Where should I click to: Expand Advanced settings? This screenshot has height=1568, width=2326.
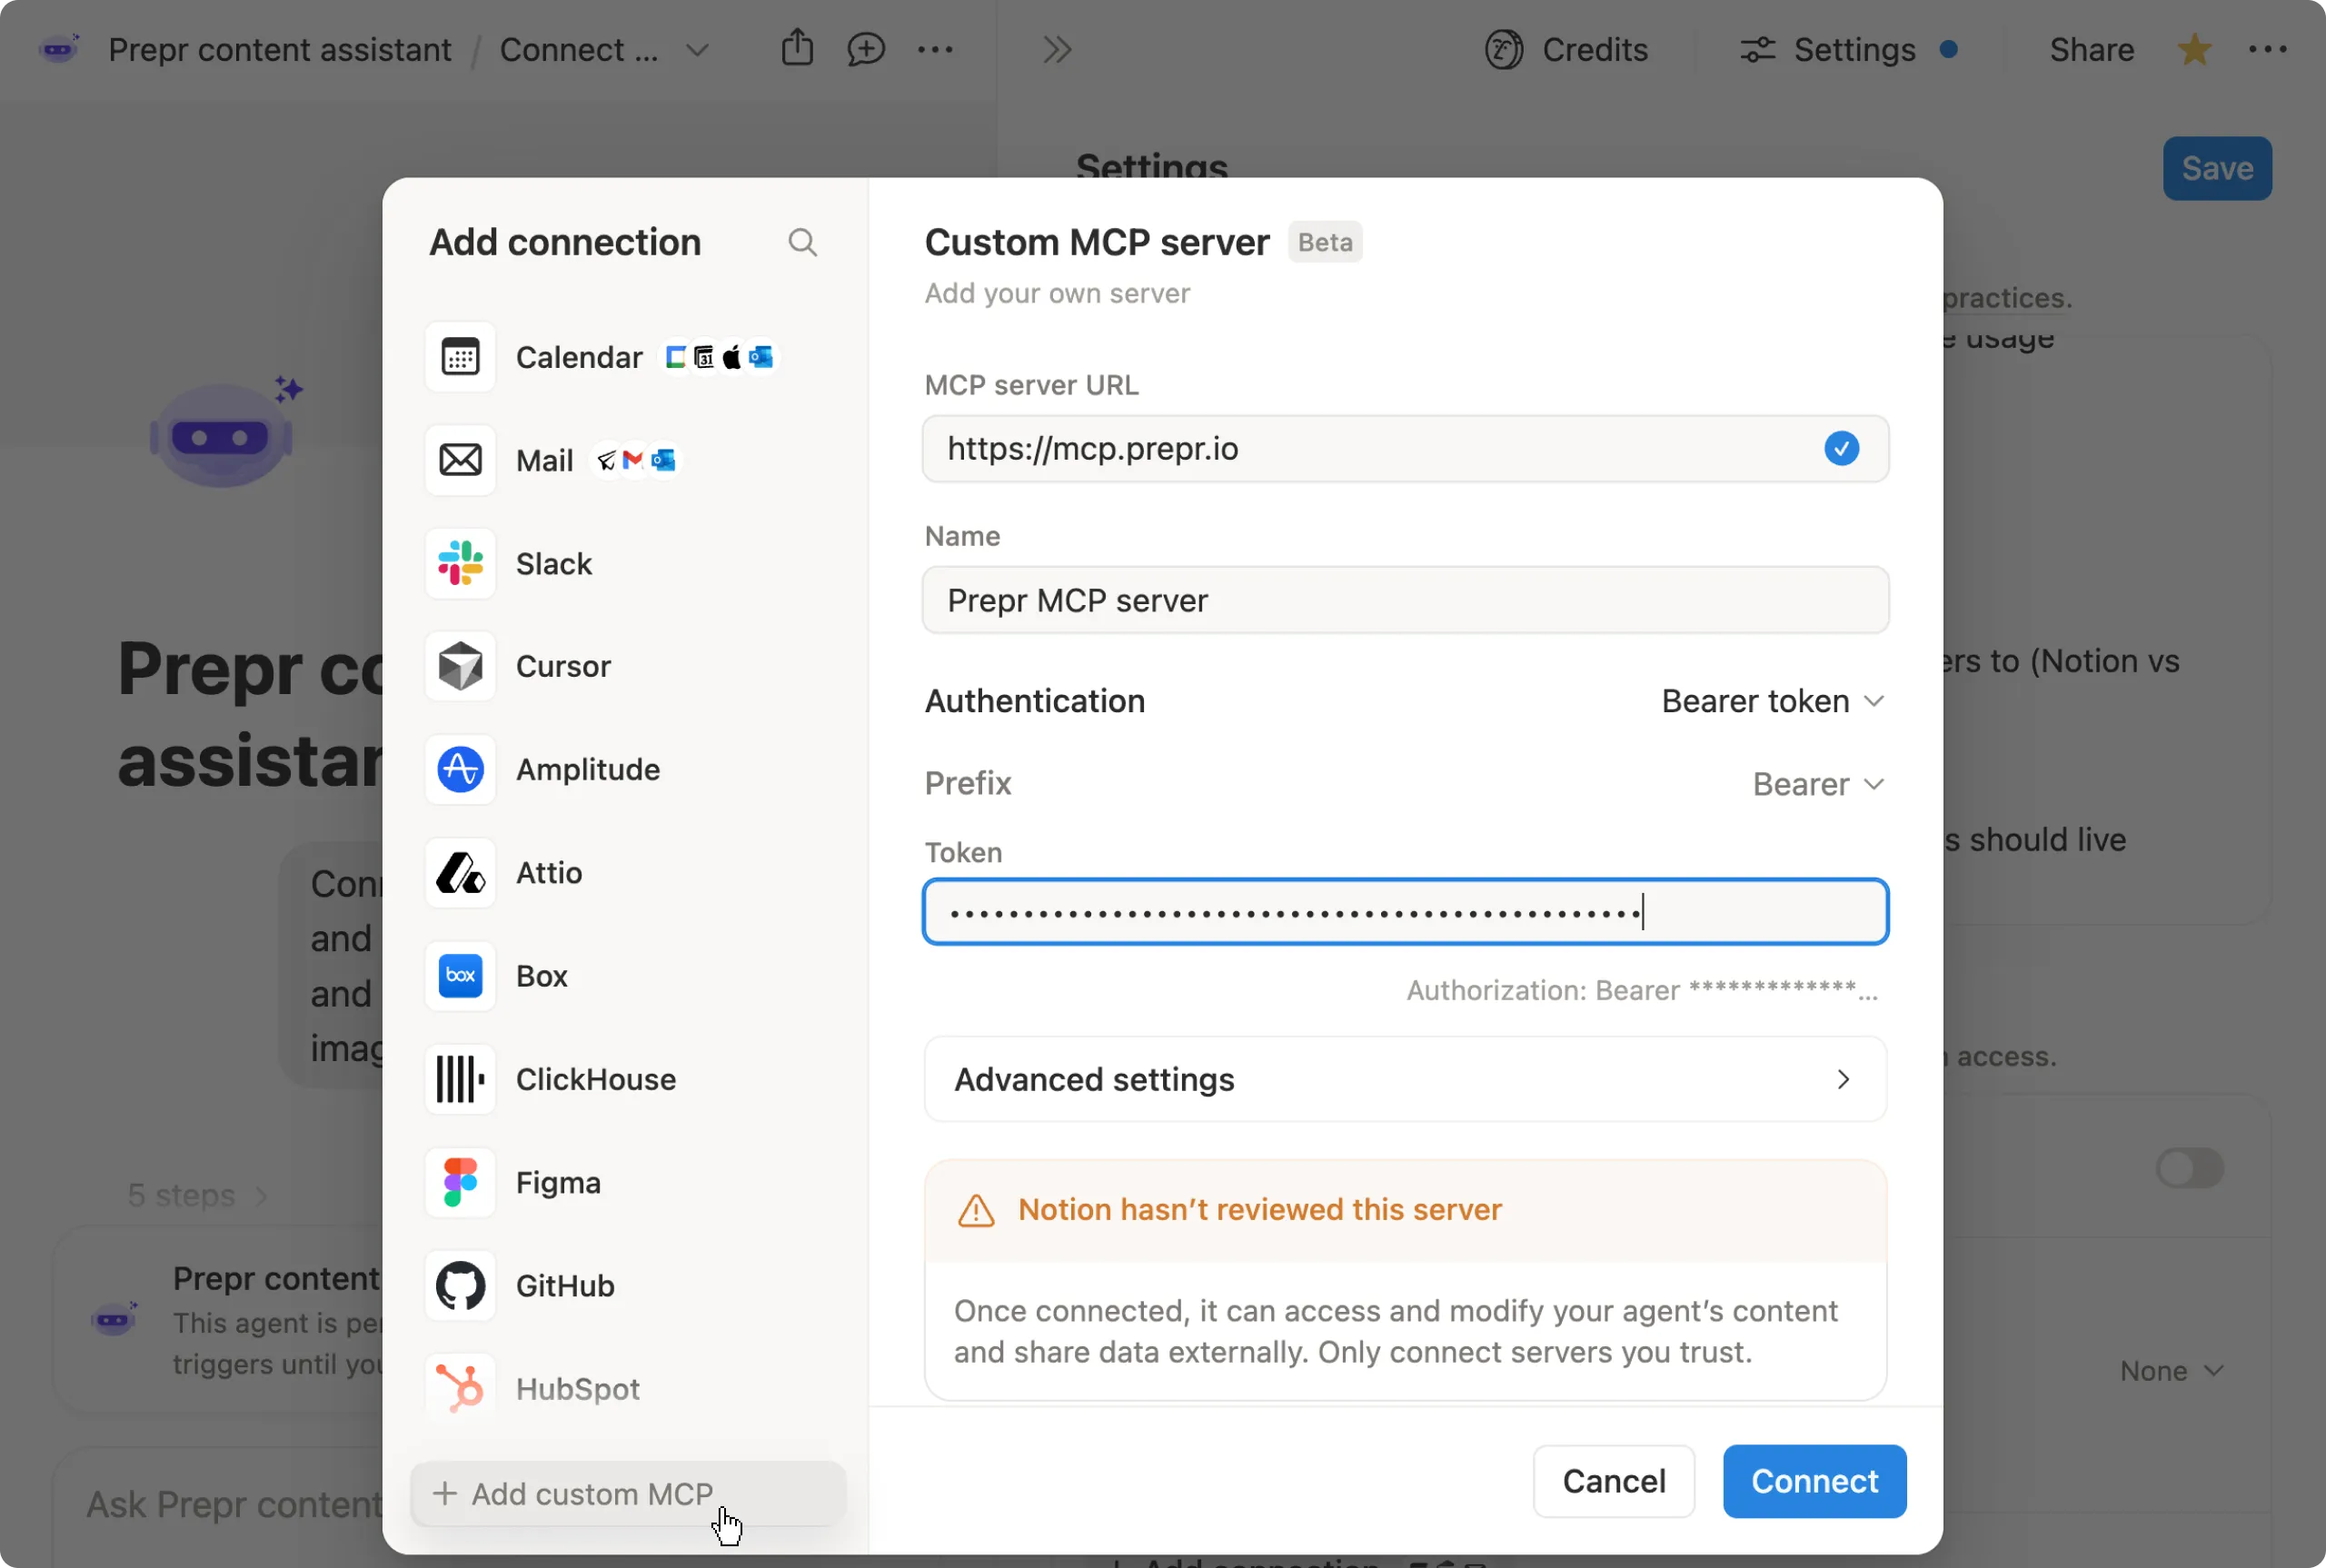coord(1405,1079)
